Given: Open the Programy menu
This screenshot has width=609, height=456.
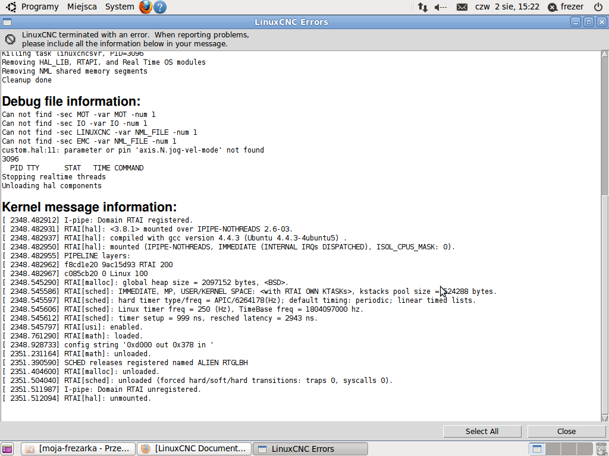Looking at the screenshot, I should click(40, 7).
